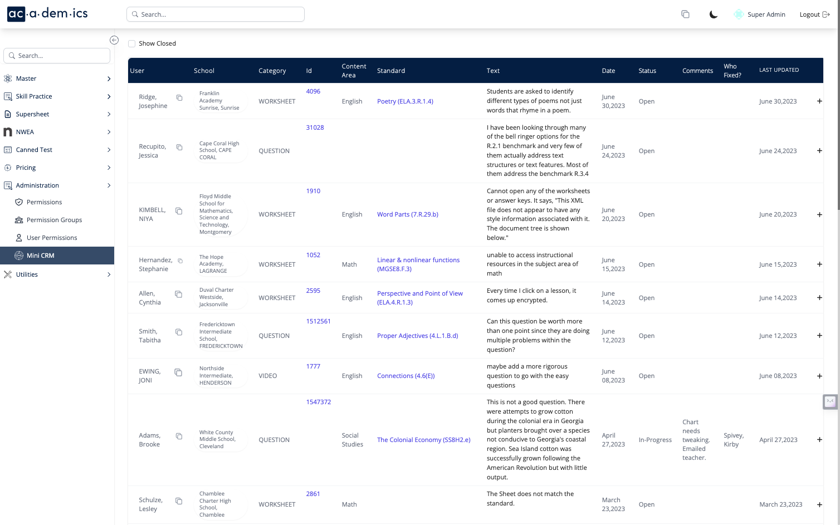The height and width of the screenshot is (525, 840).
Task: Expand the April 27,2023 row plus button
Action: pyautogui.click(x=819, y=440)
